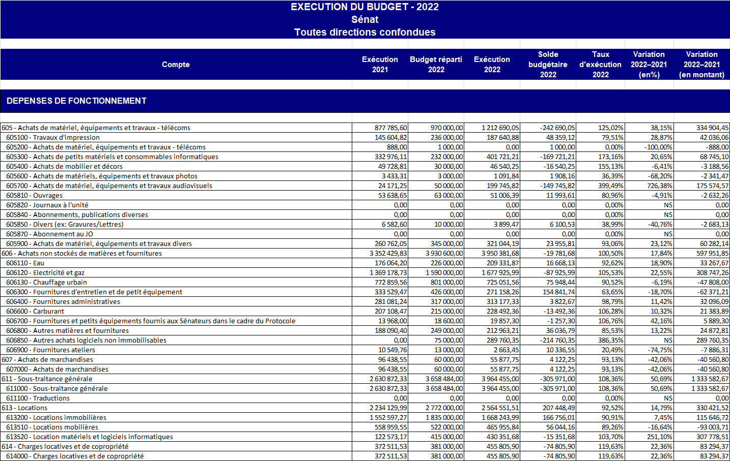
Task: Click the "EXECUTION DU BUDGET - 2022" title
Action: pyautogui.click(x=364, y=7)
